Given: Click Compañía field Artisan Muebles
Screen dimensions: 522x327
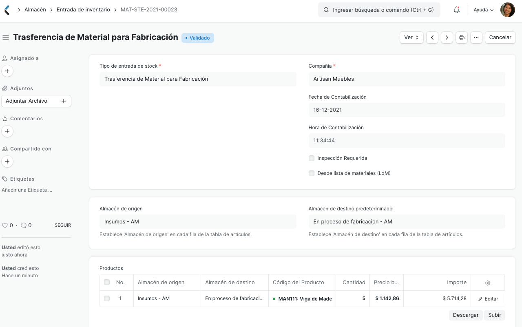Looking at the screenshot, I should coord(407,79).
